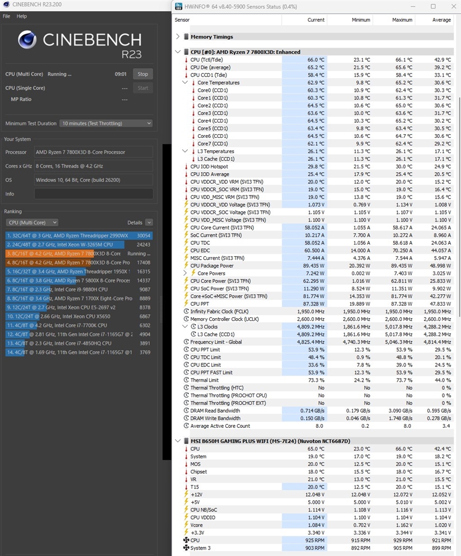Collapse the Core Temperatures tree node
461x556 pixels.
tap(185, 83)
